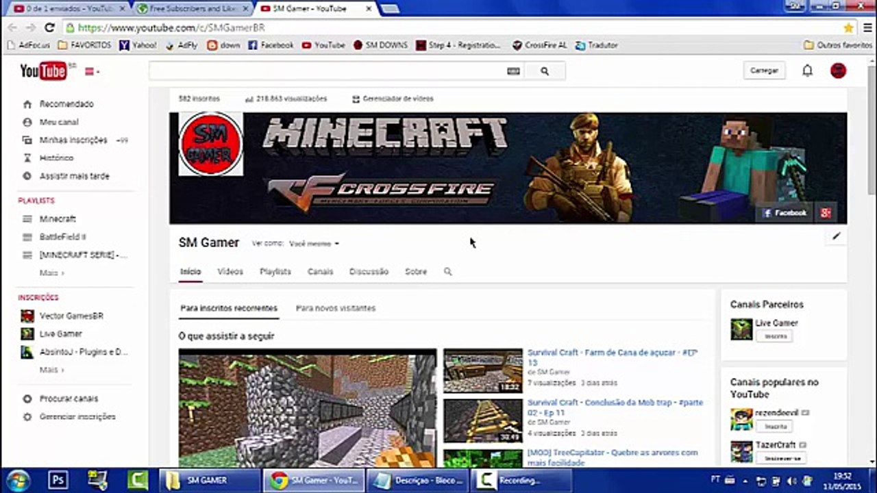Viewport: 877px width, 493px height.
Task: Open Gerenciar inscrições
Action: pyautogui.click(x=77, y=416)
